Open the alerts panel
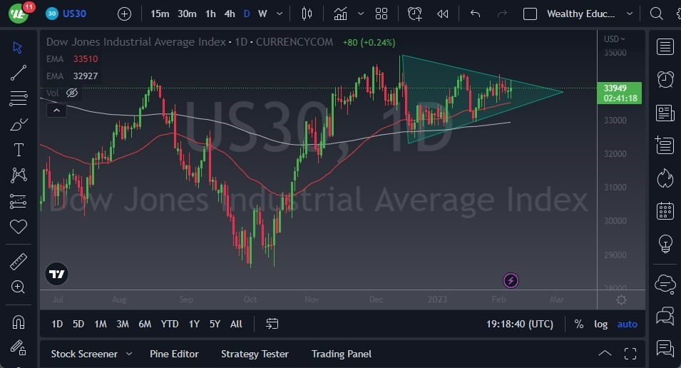Screen dimensions: 681x368 click(x=665, y=79)
